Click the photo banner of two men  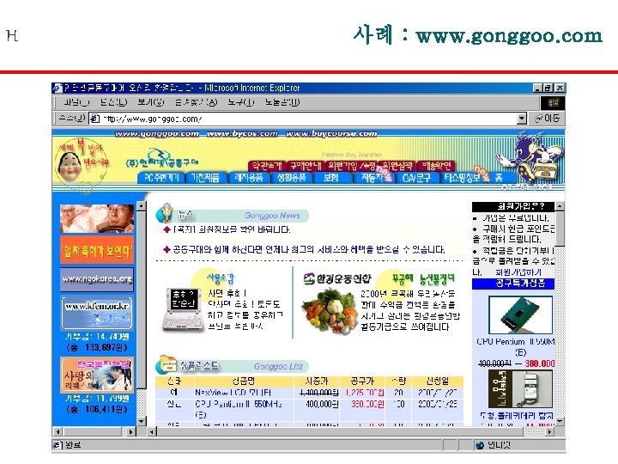click(97, 218)
